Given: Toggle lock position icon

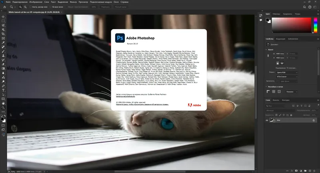Looking at the screenshot, I should [284, 115].
